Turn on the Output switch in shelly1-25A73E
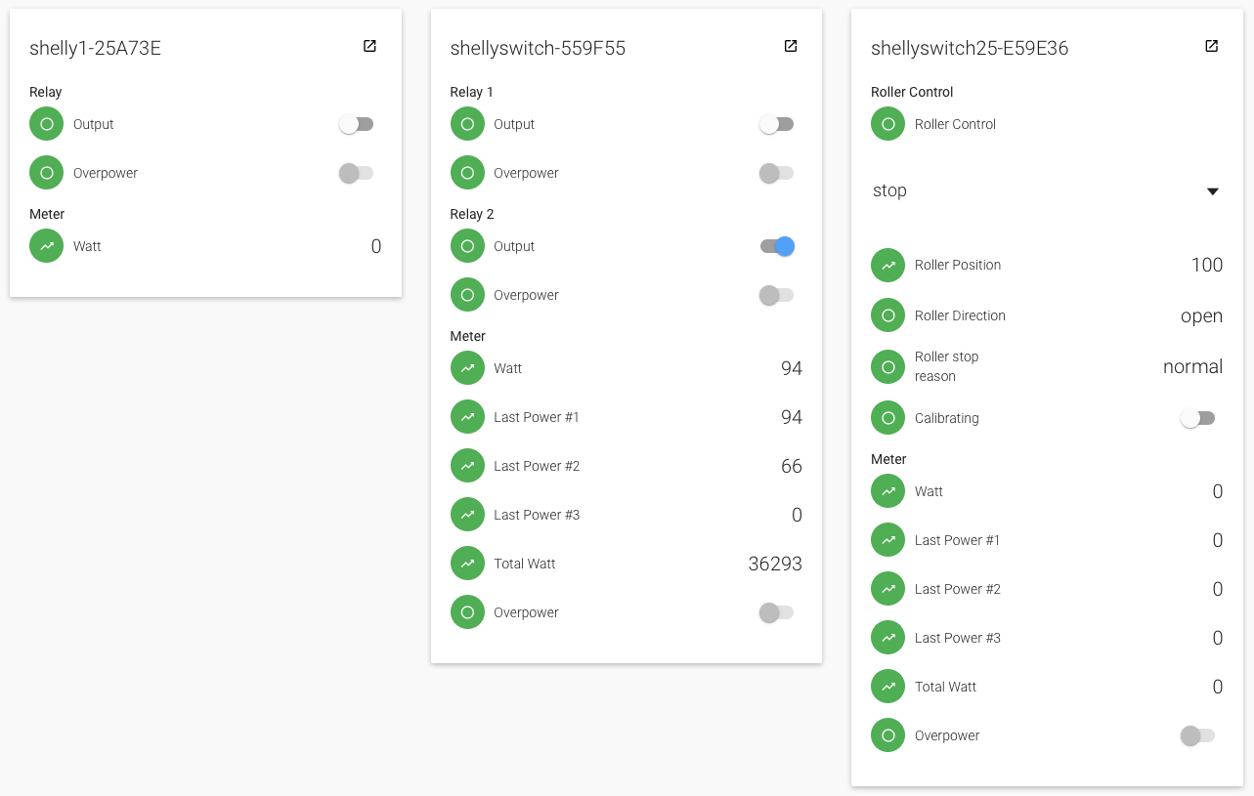This screenshot has width=1254, height=796. coord(356,124)
